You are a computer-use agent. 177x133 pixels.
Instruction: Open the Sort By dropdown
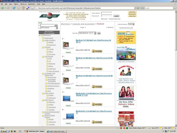coord(87,33)
